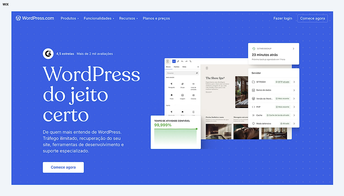
Task: Click the pool thumbnail under Piscina, banheira
Action: [218, 131]
